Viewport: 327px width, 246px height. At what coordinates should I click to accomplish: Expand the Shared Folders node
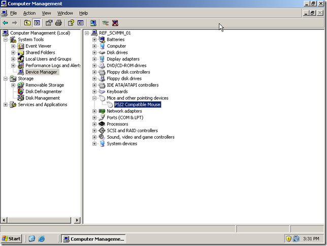click(13, 52)
